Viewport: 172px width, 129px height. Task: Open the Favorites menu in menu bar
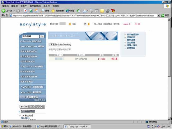click(x=35, y=6)
